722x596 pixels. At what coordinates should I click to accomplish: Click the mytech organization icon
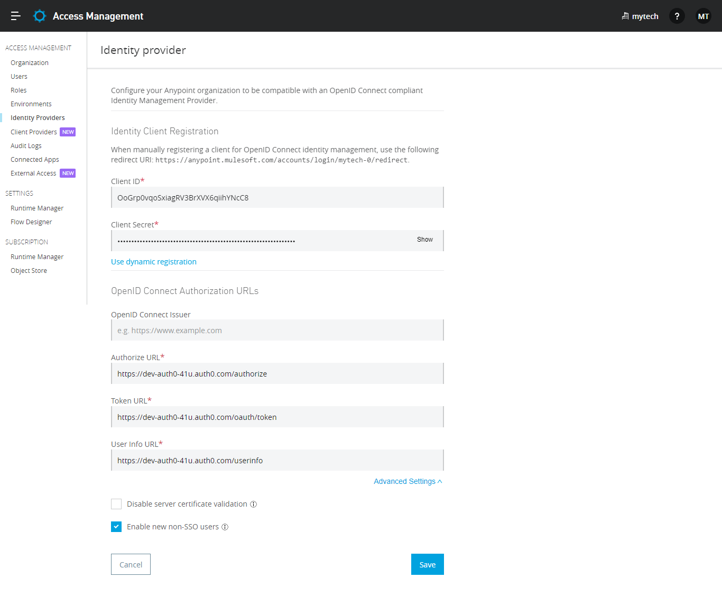tap(625, 16)
